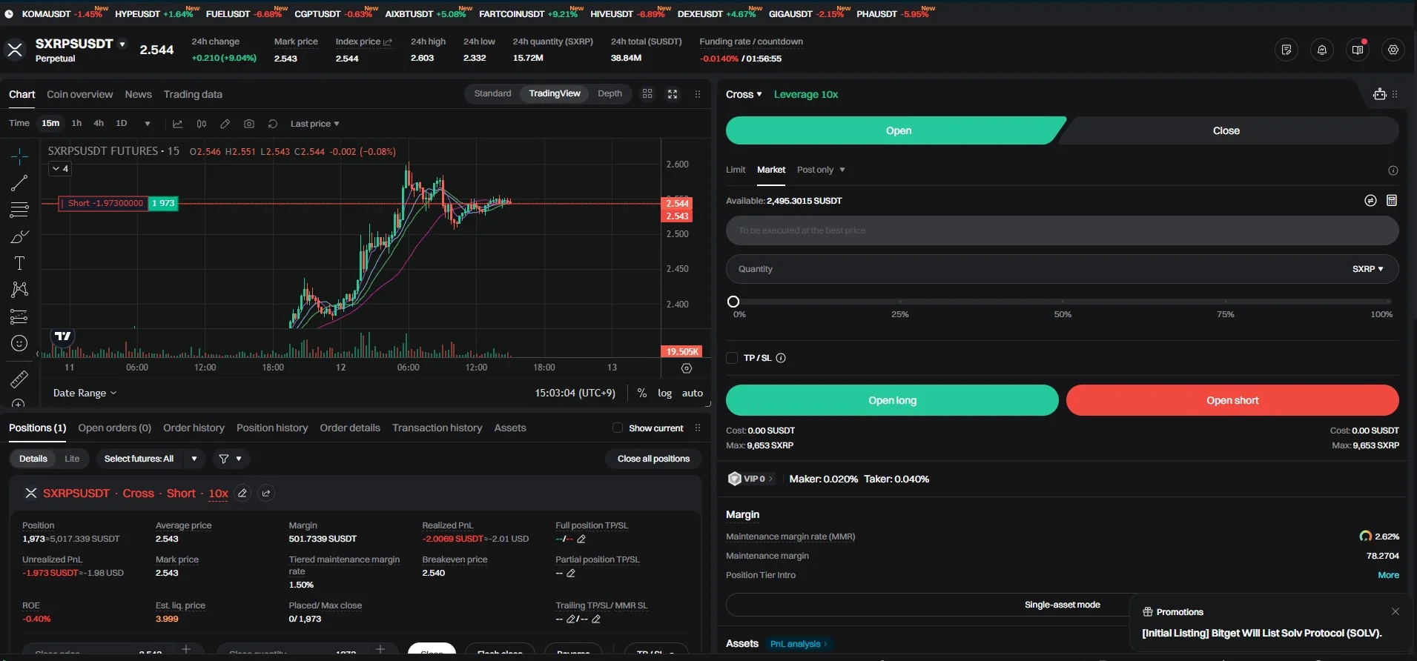Viewport: 1417px width, 661px height.
Task: Select the text annotation tool
Action: coord(19,263)
